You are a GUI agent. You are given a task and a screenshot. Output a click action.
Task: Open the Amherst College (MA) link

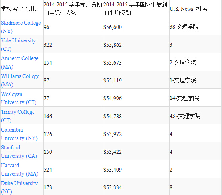click(20, 63)
